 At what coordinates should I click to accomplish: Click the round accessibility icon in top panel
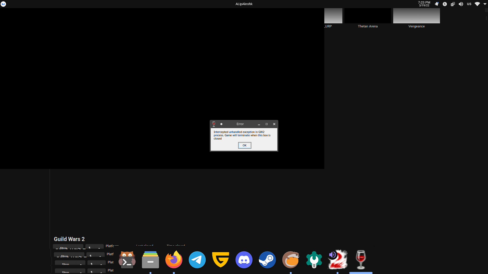pyautogui.click(x=445, y=4)
